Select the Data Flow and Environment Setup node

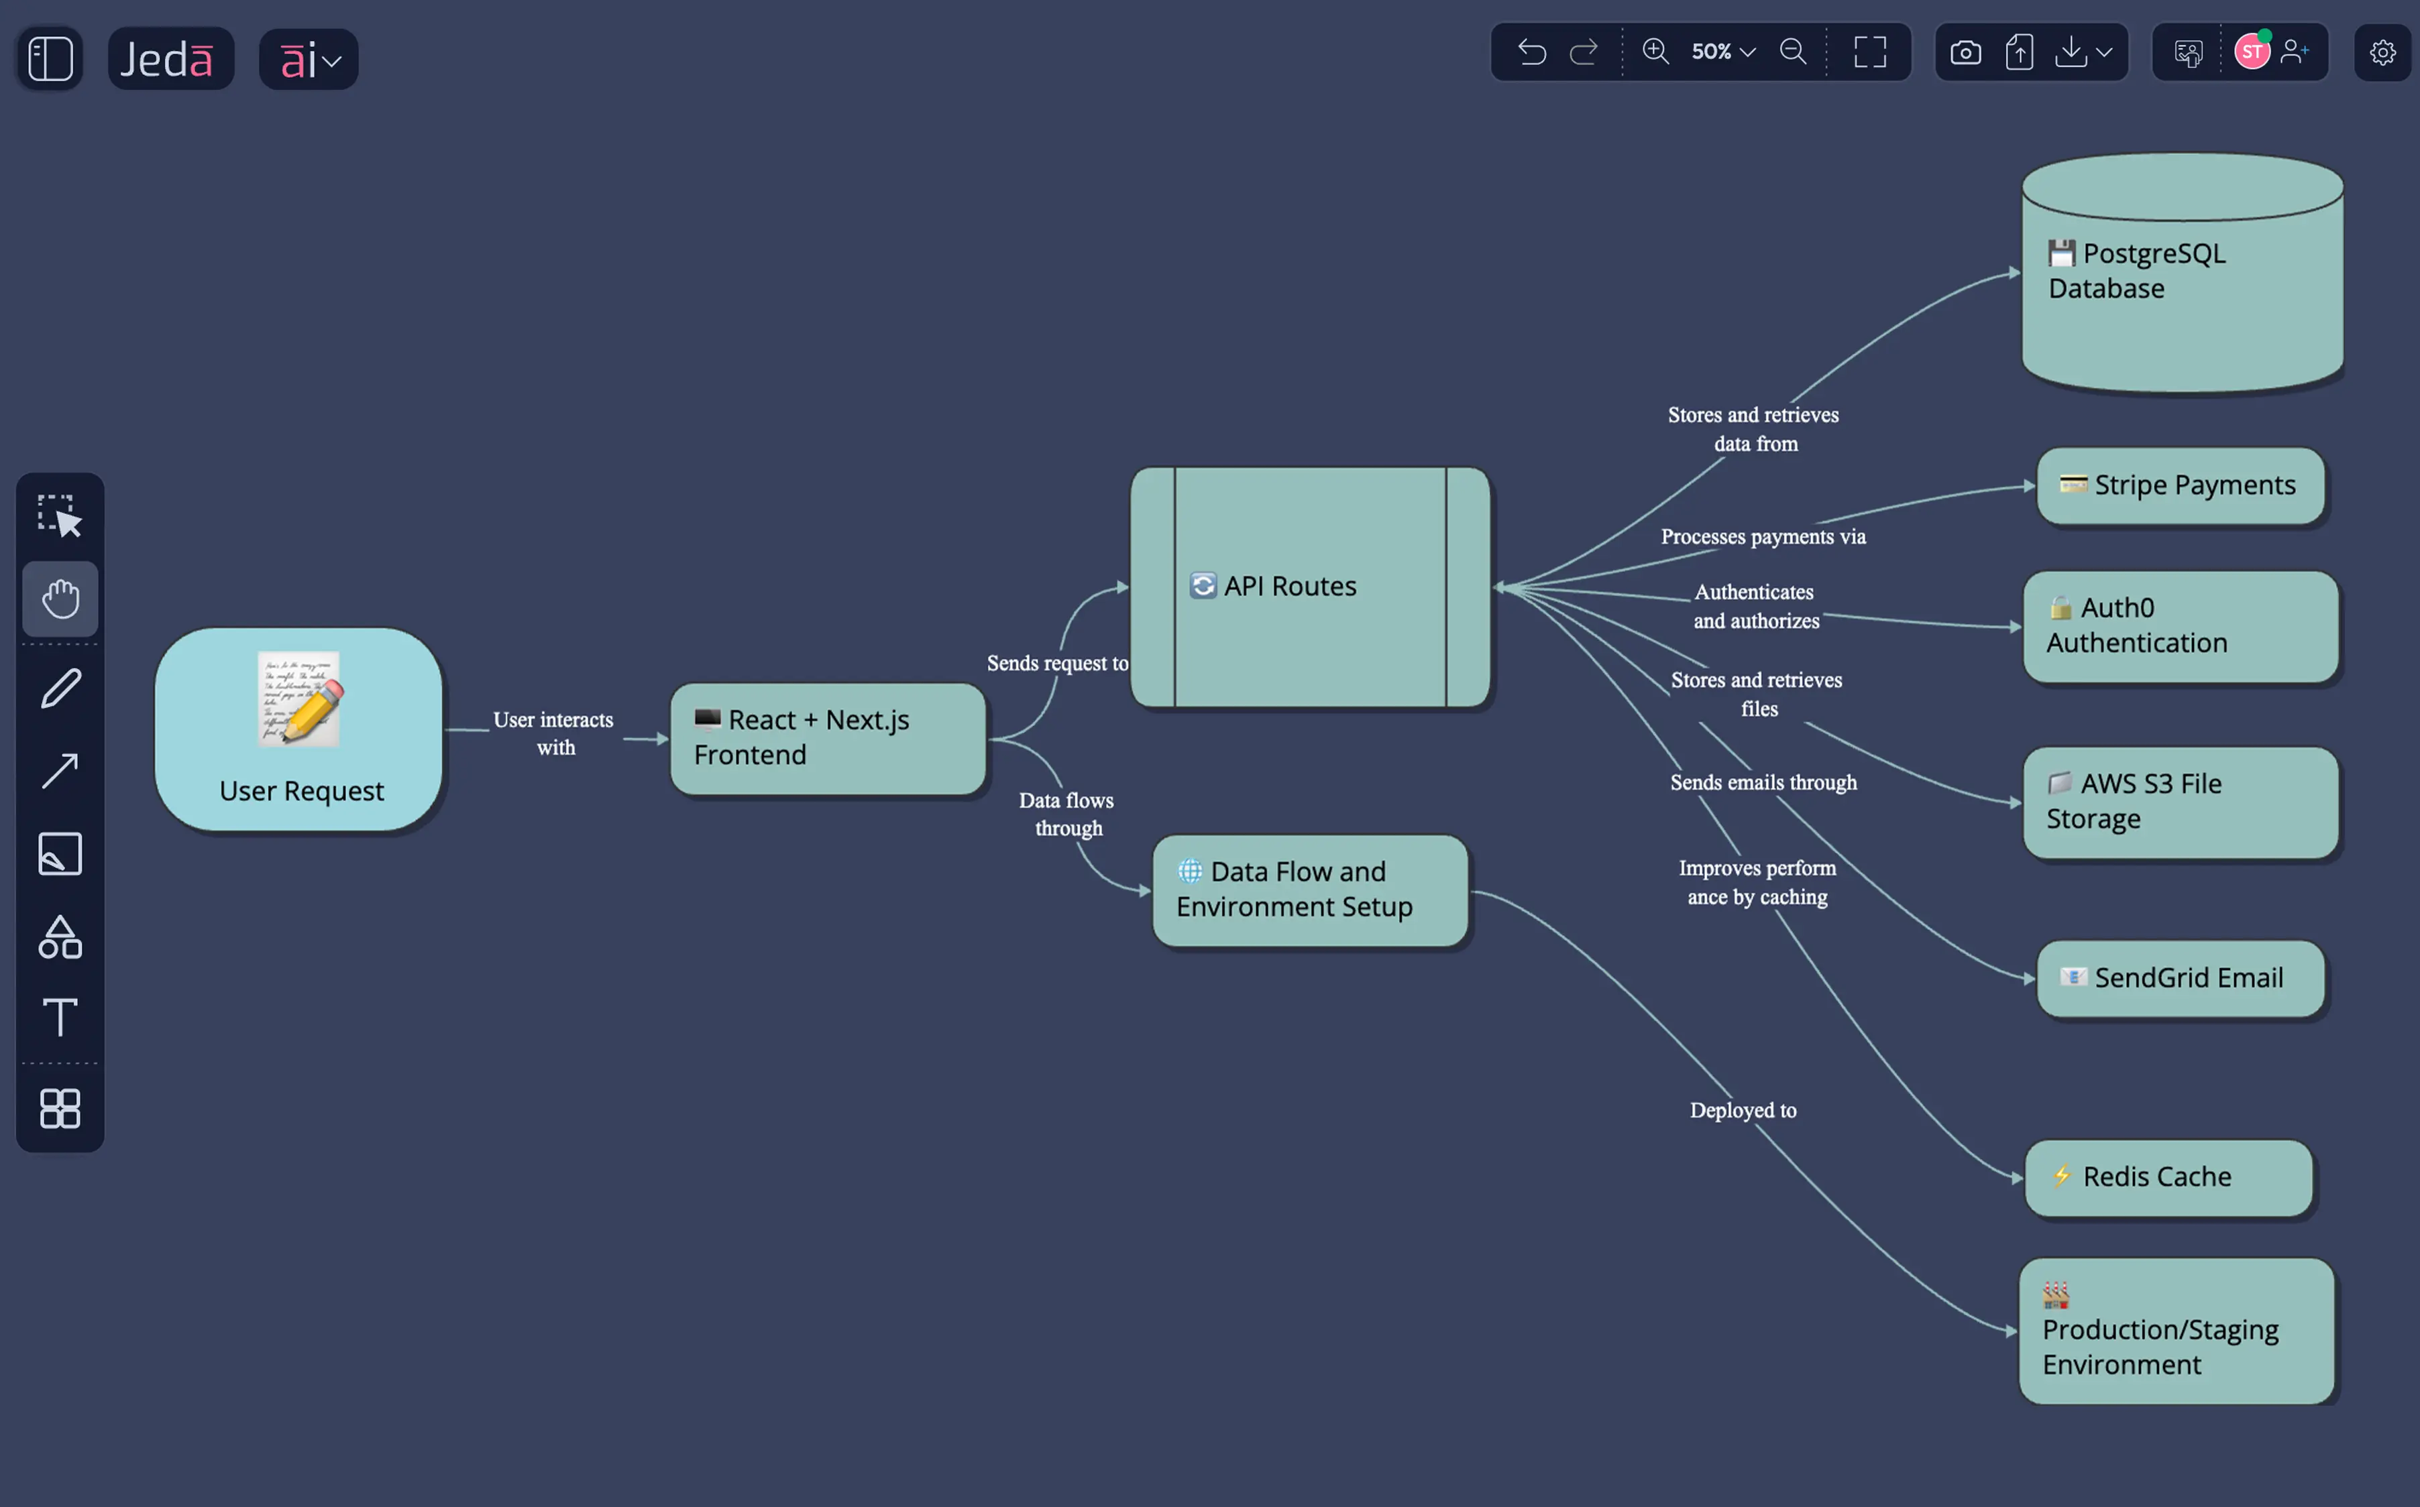pyautogui.click(x=1310, y=890)
